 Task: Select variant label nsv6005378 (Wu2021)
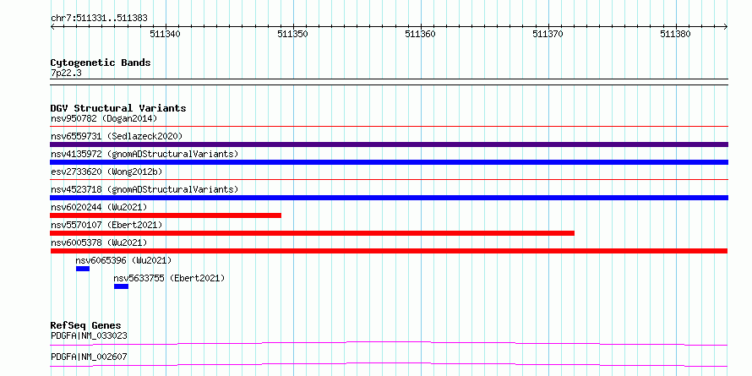point(99,242)
